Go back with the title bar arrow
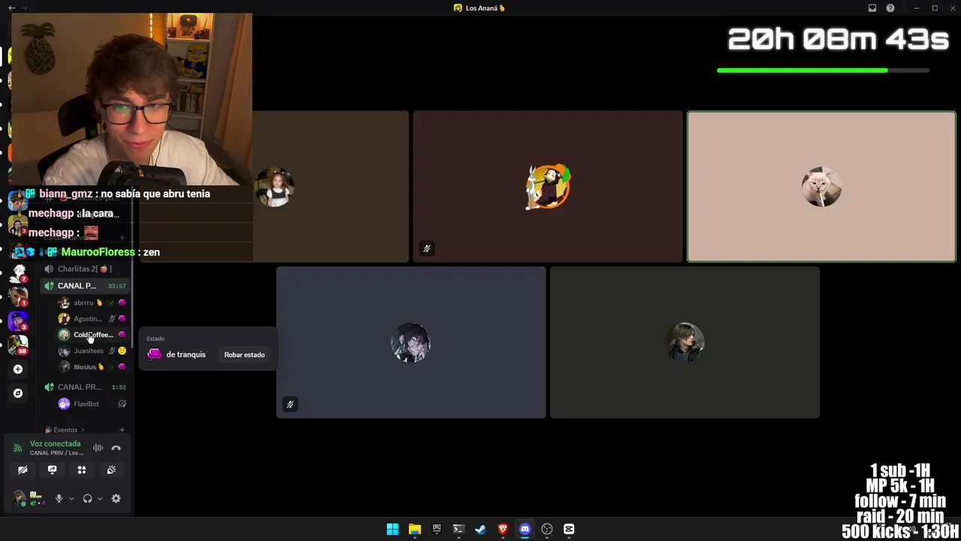The height and width of the screenshot is (541, 961). tap(11, 8)
